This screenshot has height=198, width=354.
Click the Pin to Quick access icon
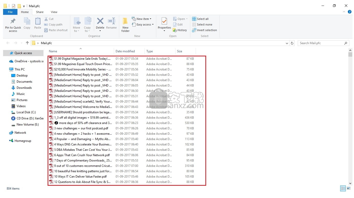point(13,21)
